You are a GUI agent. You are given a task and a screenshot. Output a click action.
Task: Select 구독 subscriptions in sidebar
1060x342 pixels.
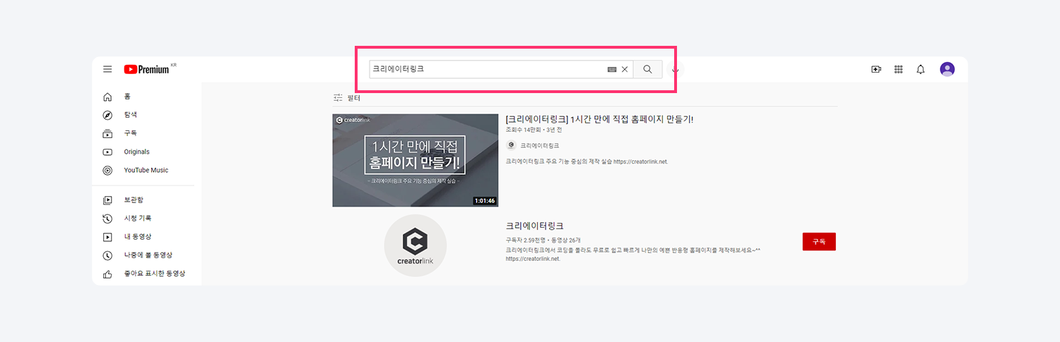coord(130,133)
